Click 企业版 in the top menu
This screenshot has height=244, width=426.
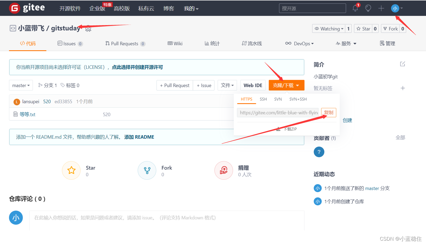(97, 9)
